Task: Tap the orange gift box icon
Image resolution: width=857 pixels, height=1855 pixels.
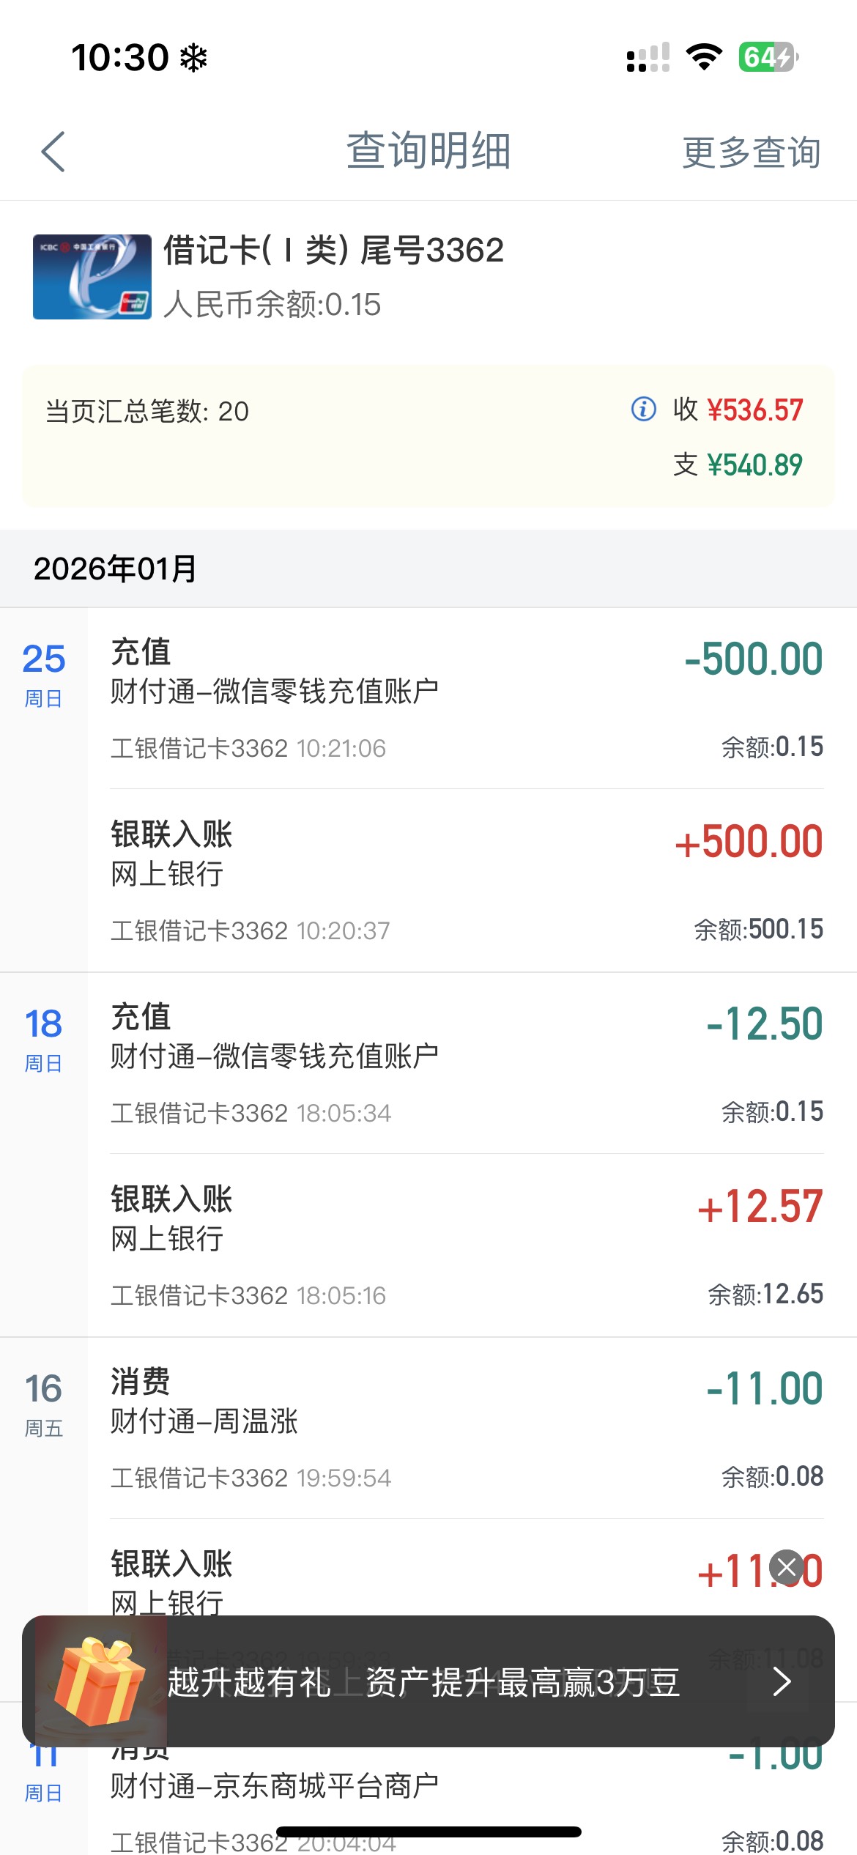Action: 99,1681
